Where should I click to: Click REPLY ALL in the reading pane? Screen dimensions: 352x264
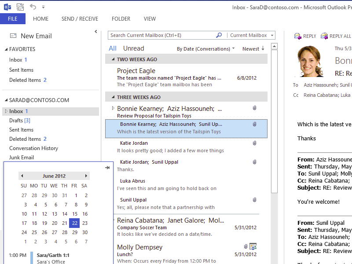pos(336,36)
